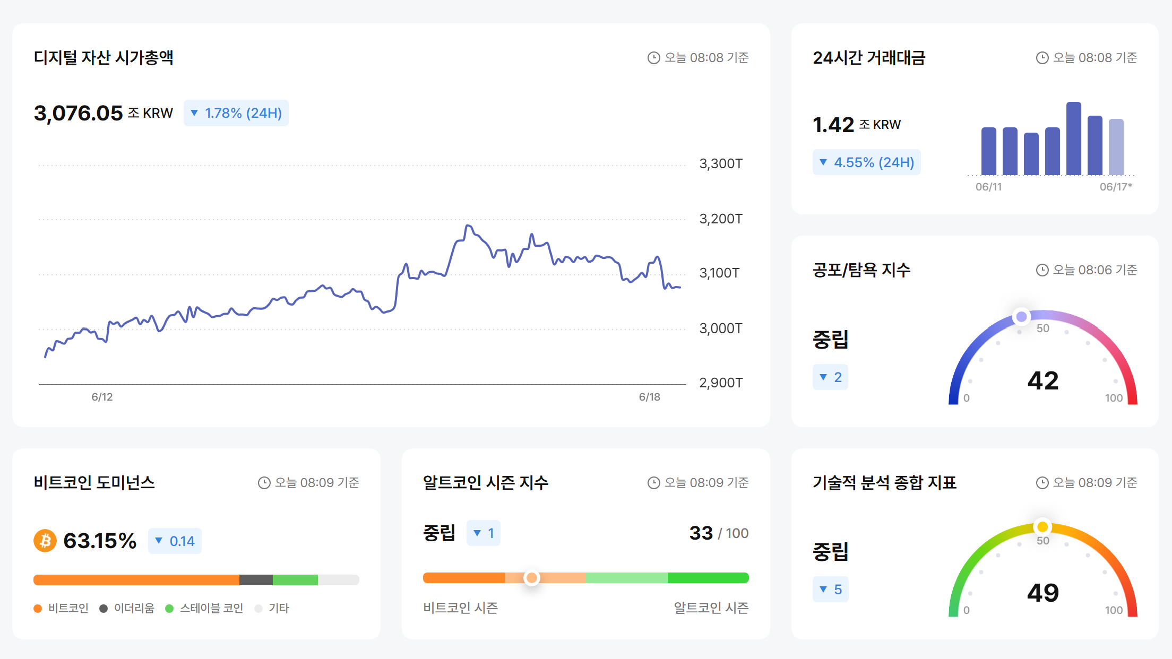Click the Fear/Greed change badge showing 2
Screen dimensions: 1172x659
[830, 377]
